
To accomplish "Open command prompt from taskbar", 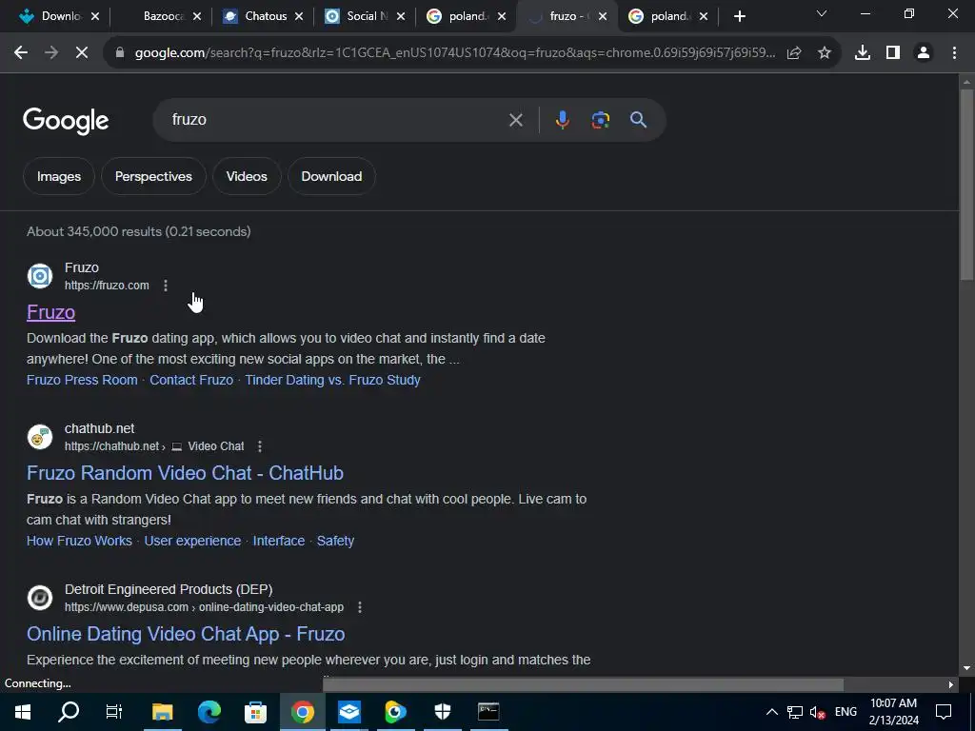I will 488,712.
